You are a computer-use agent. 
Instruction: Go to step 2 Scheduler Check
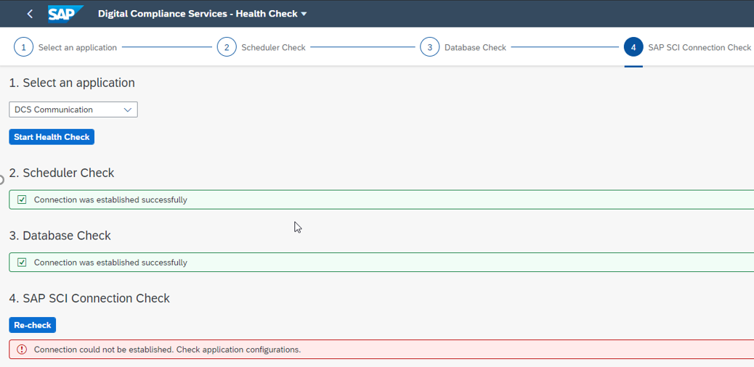[x=261, y=48]
